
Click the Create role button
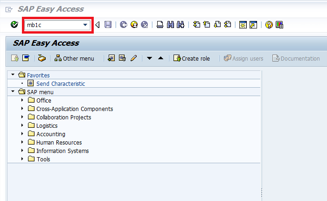point(192,58)
